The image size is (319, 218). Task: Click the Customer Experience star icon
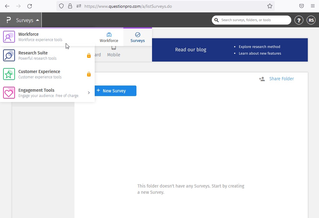(9, 74)
